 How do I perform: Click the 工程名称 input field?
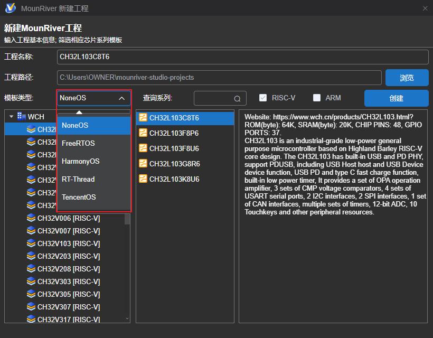pos(243,57)
